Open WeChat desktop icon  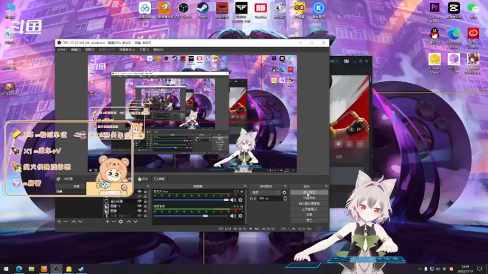pos(473,10)
